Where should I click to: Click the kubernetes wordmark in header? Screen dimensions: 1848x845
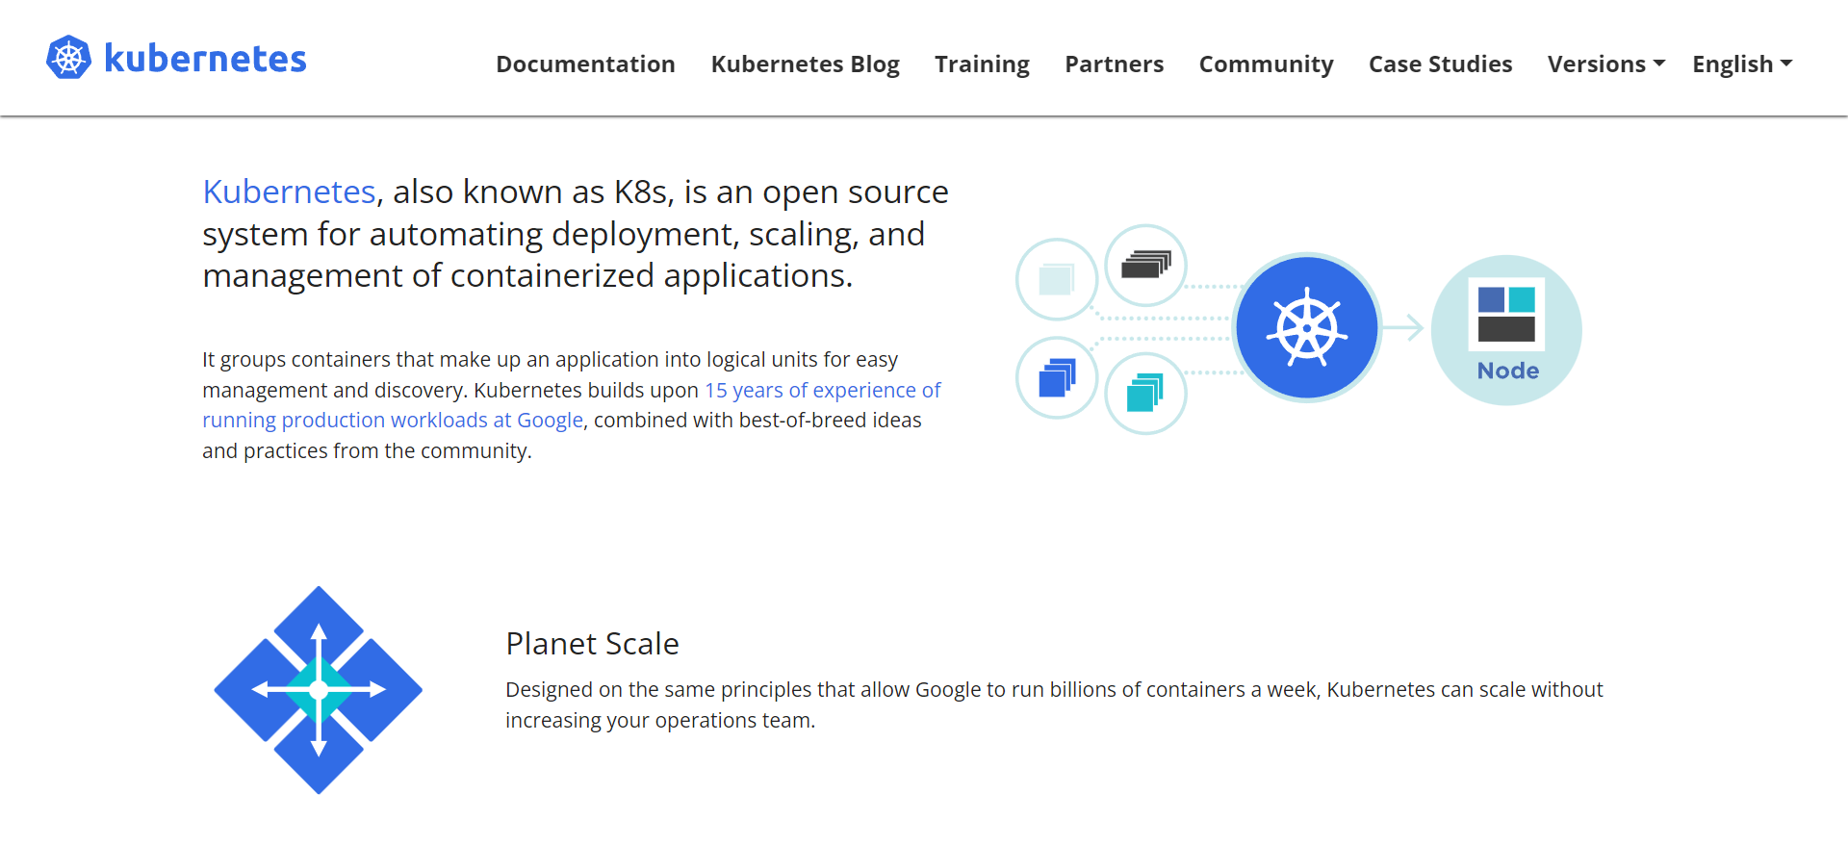tap(205, 59)
